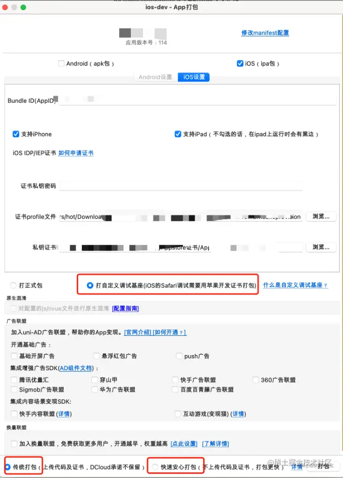Open 详情 link beside 互动游戏(变现猫)
The width and height of the screenshot is (343, 478).
click(238, 414)
